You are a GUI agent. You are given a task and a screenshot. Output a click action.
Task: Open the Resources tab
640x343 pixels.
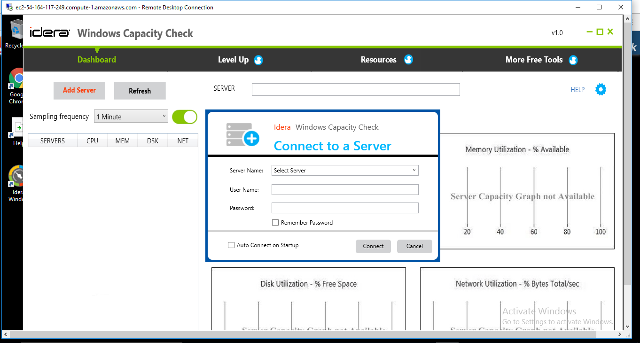pyautogui.click(x=378, y=60)
